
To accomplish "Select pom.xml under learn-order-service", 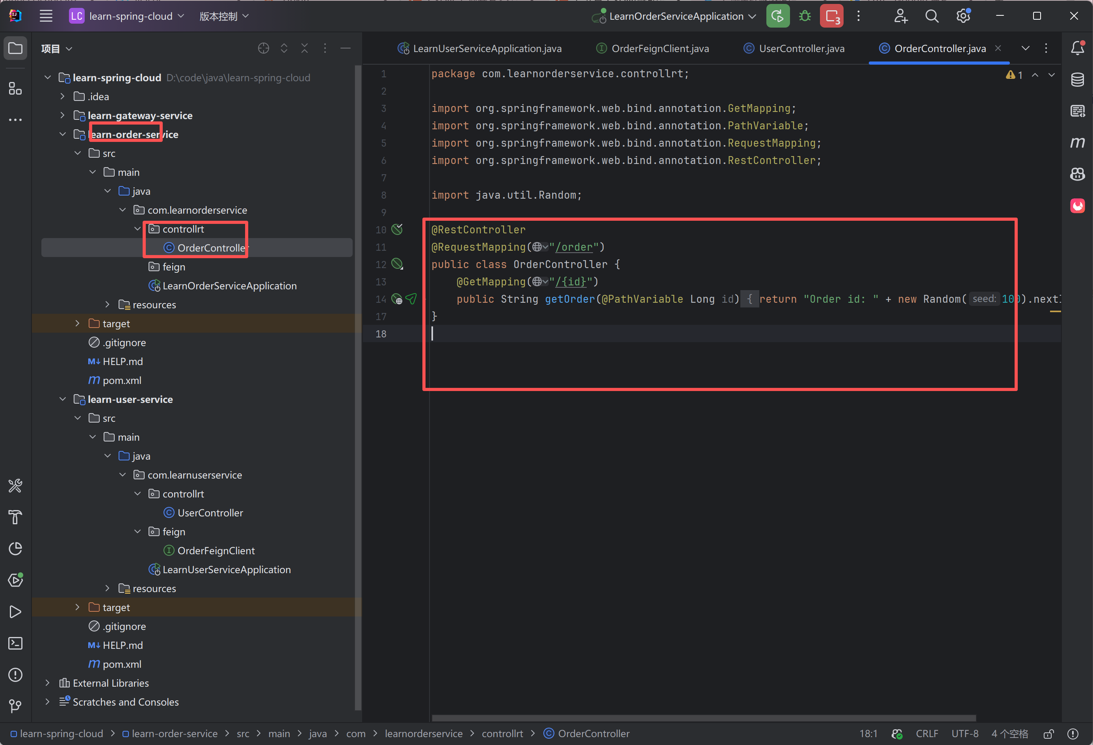I will click(122, 380).
